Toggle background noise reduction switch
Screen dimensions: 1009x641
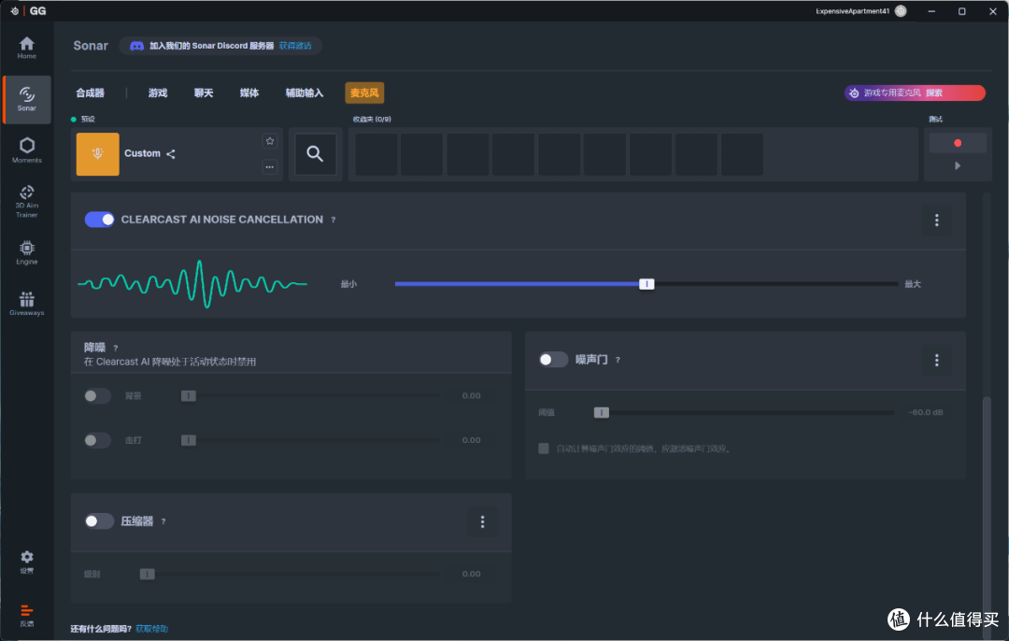click(97, 396)
